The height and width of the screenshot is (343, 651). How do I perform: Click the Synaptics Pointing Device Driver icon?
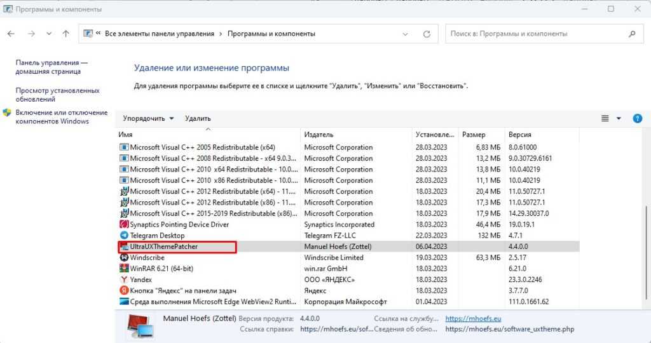point(124,225)
